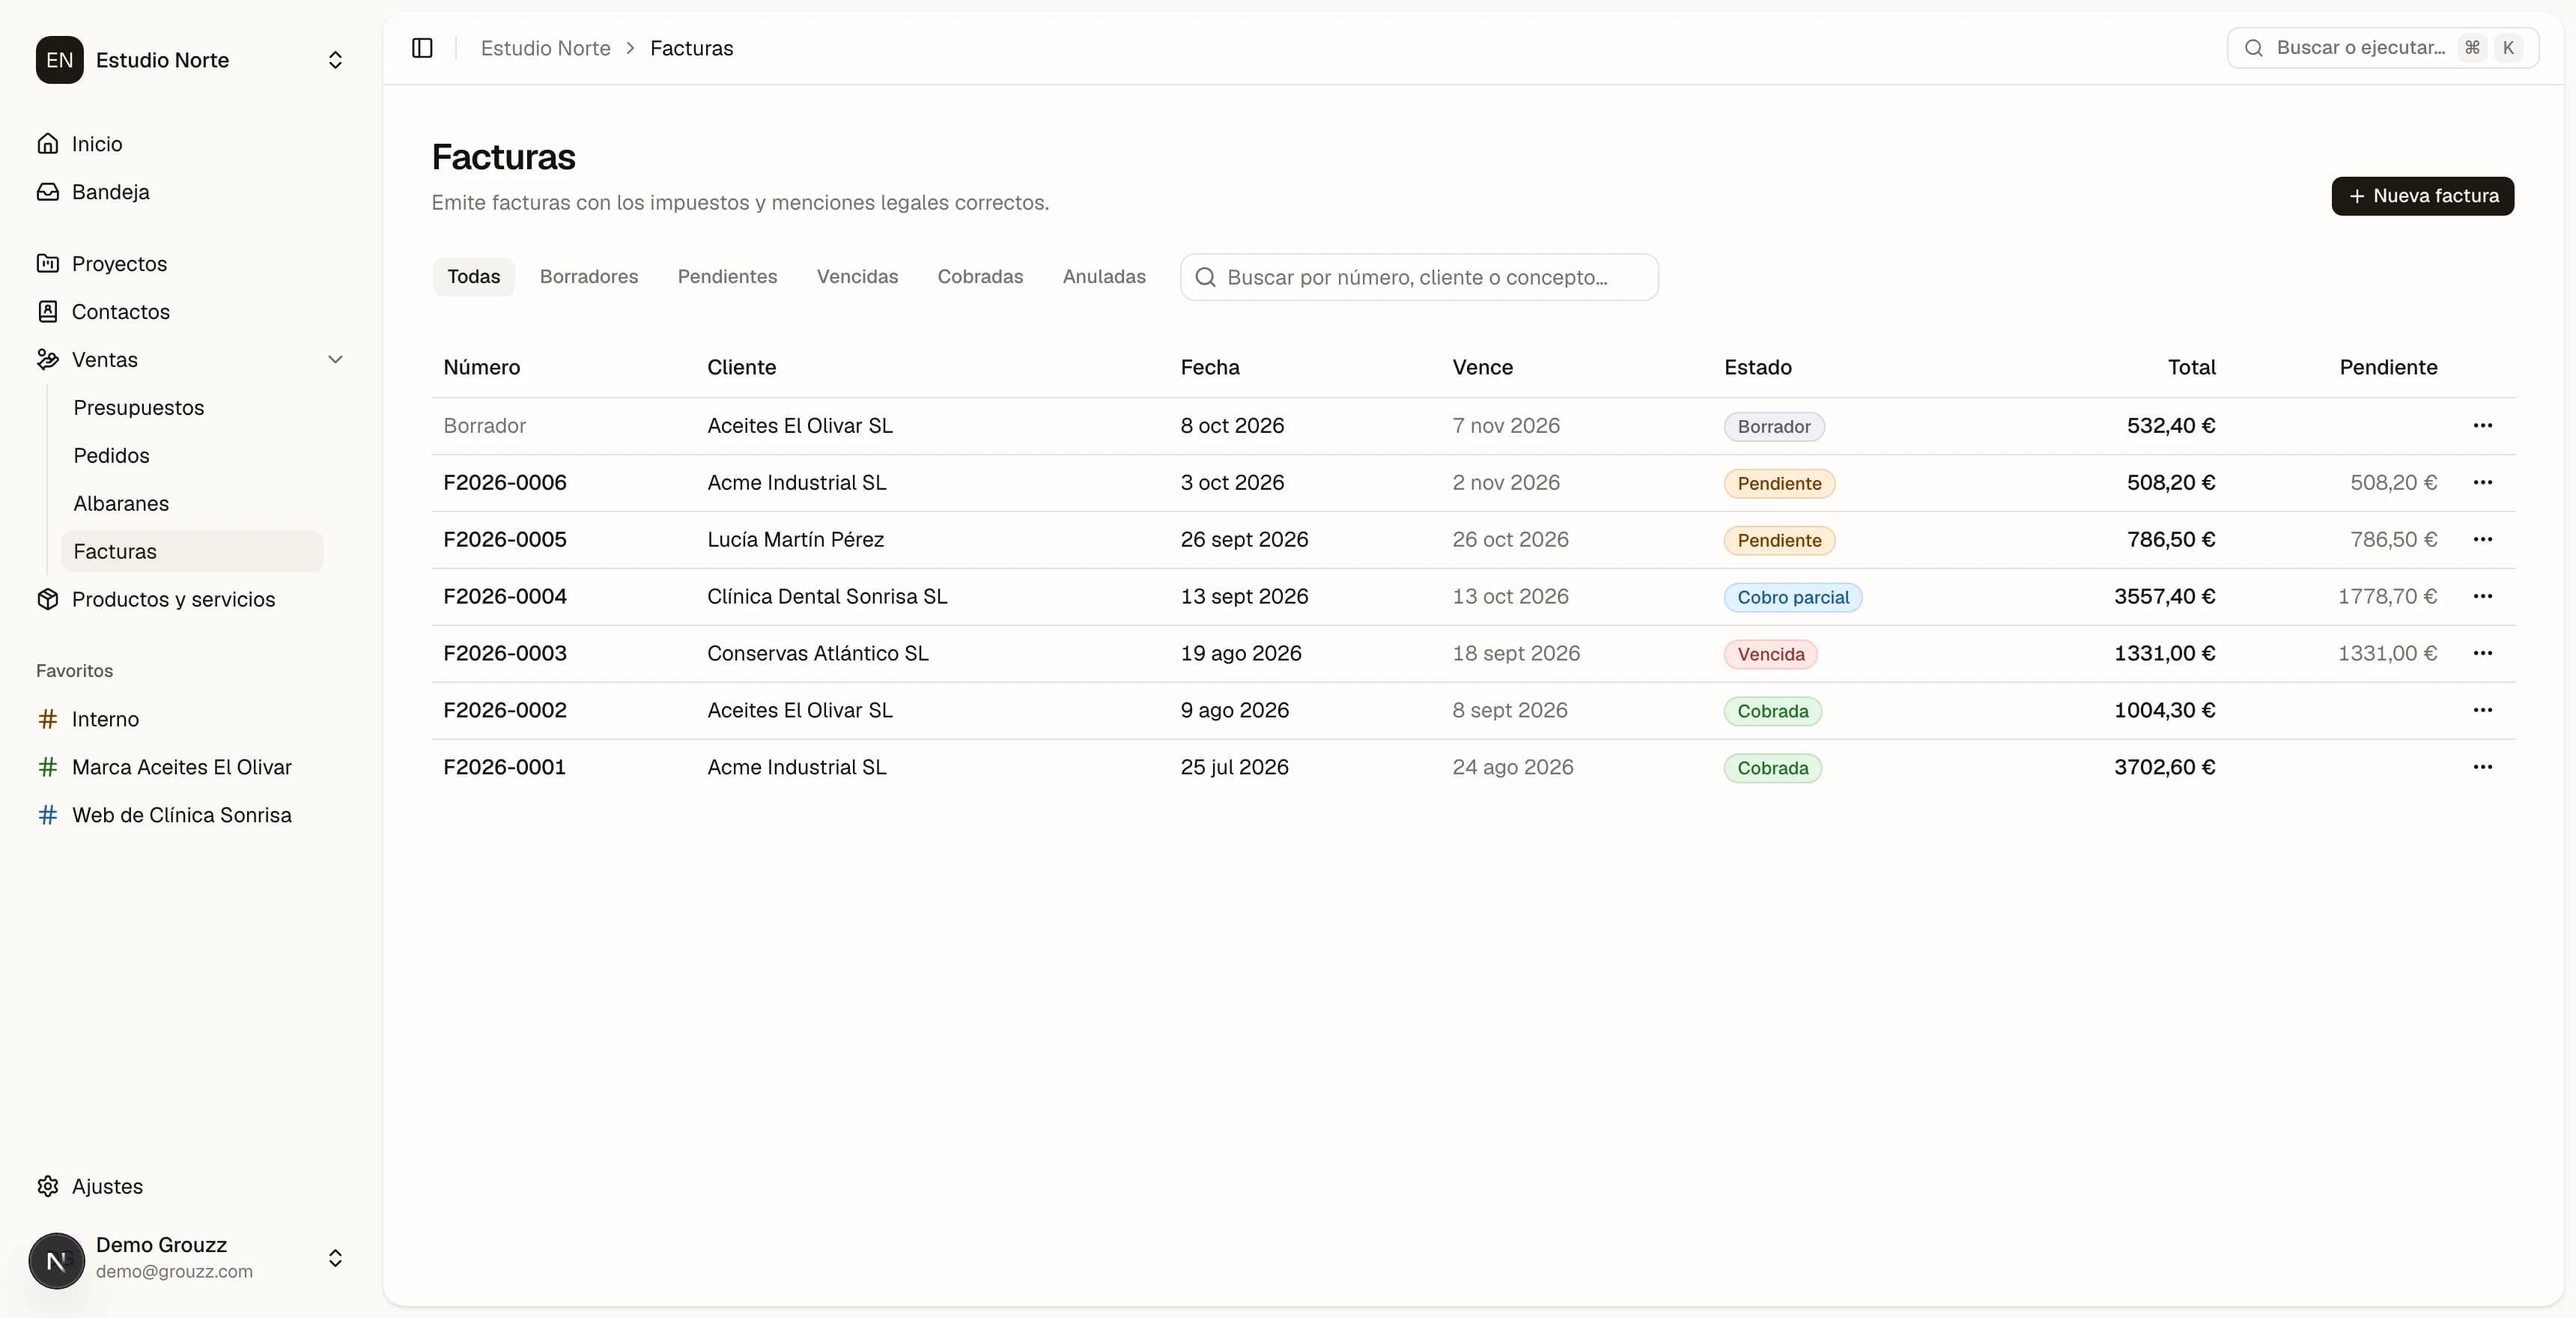Click the Vencida status badge
Image resolution: width=2576 pixels, height=1318 pixels.
tap(1770, 655)
